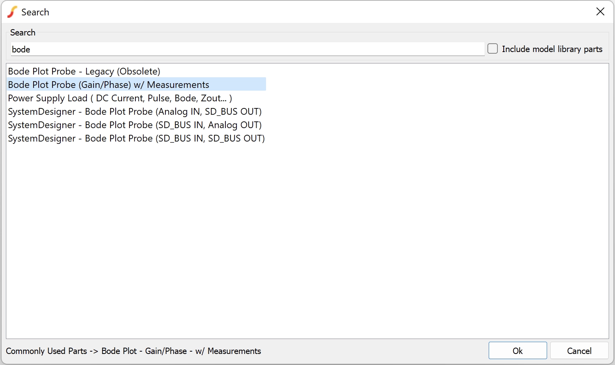Select 'Bode Plot Probe (Gain/Phase) w/ Measurements'
This screenshot has width=615, height=365.
click(x=136, y=85)
